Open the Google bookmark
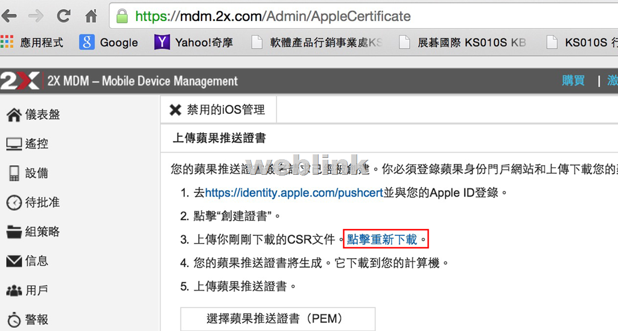Screen dimensions: 618x331 [109, 42]
